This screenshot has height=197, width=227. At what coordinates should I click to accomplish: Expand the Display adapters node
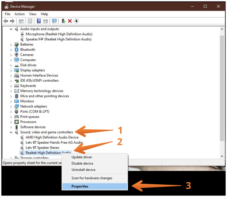click(11, 71)
